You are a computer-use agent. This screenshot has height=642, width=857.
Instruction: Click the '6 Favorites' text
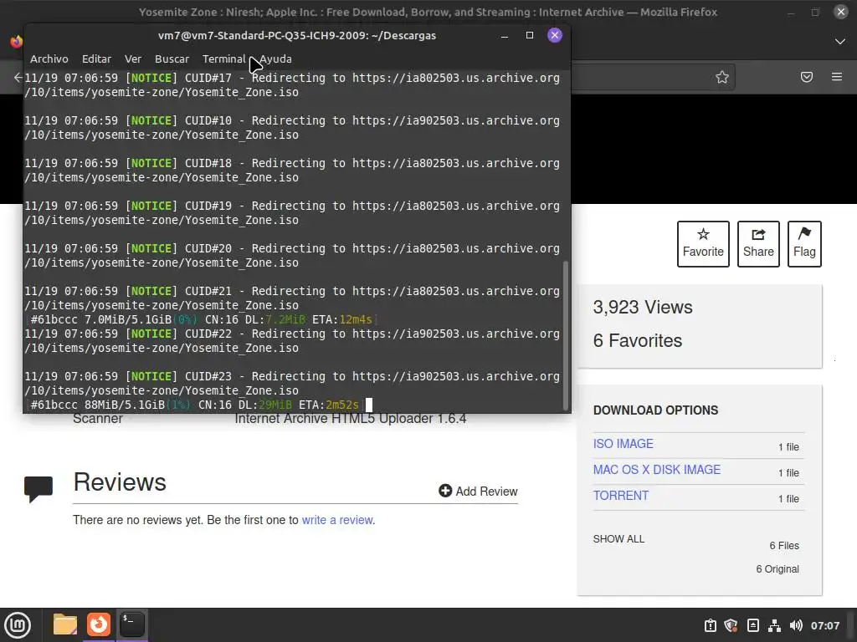point(637,341)
